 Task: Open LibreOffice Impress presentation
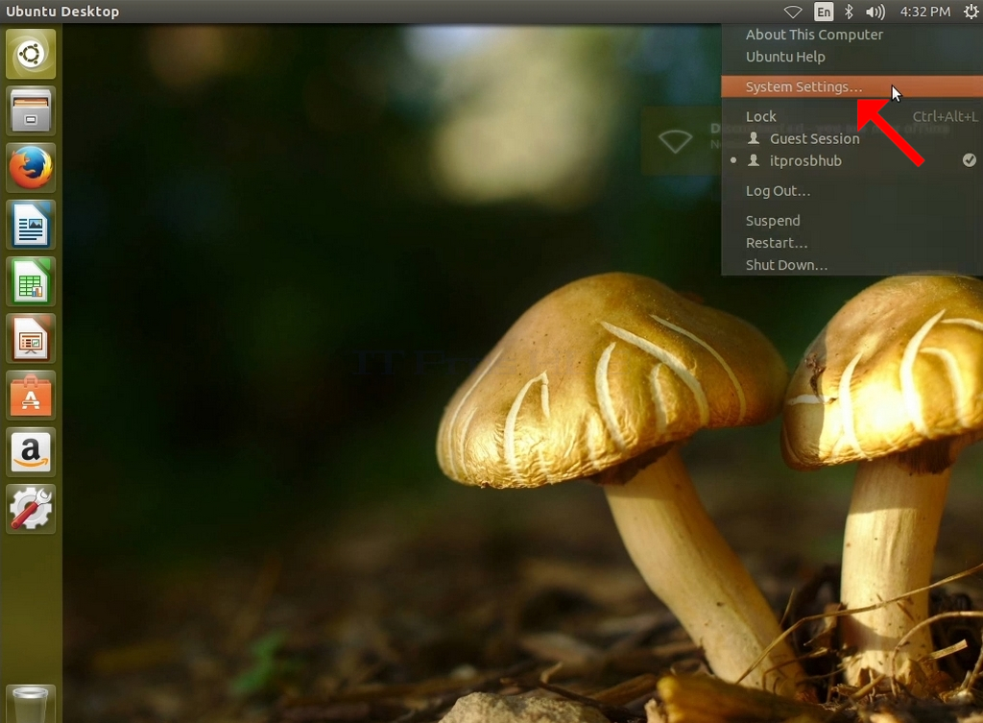click(x=31, y=338)
